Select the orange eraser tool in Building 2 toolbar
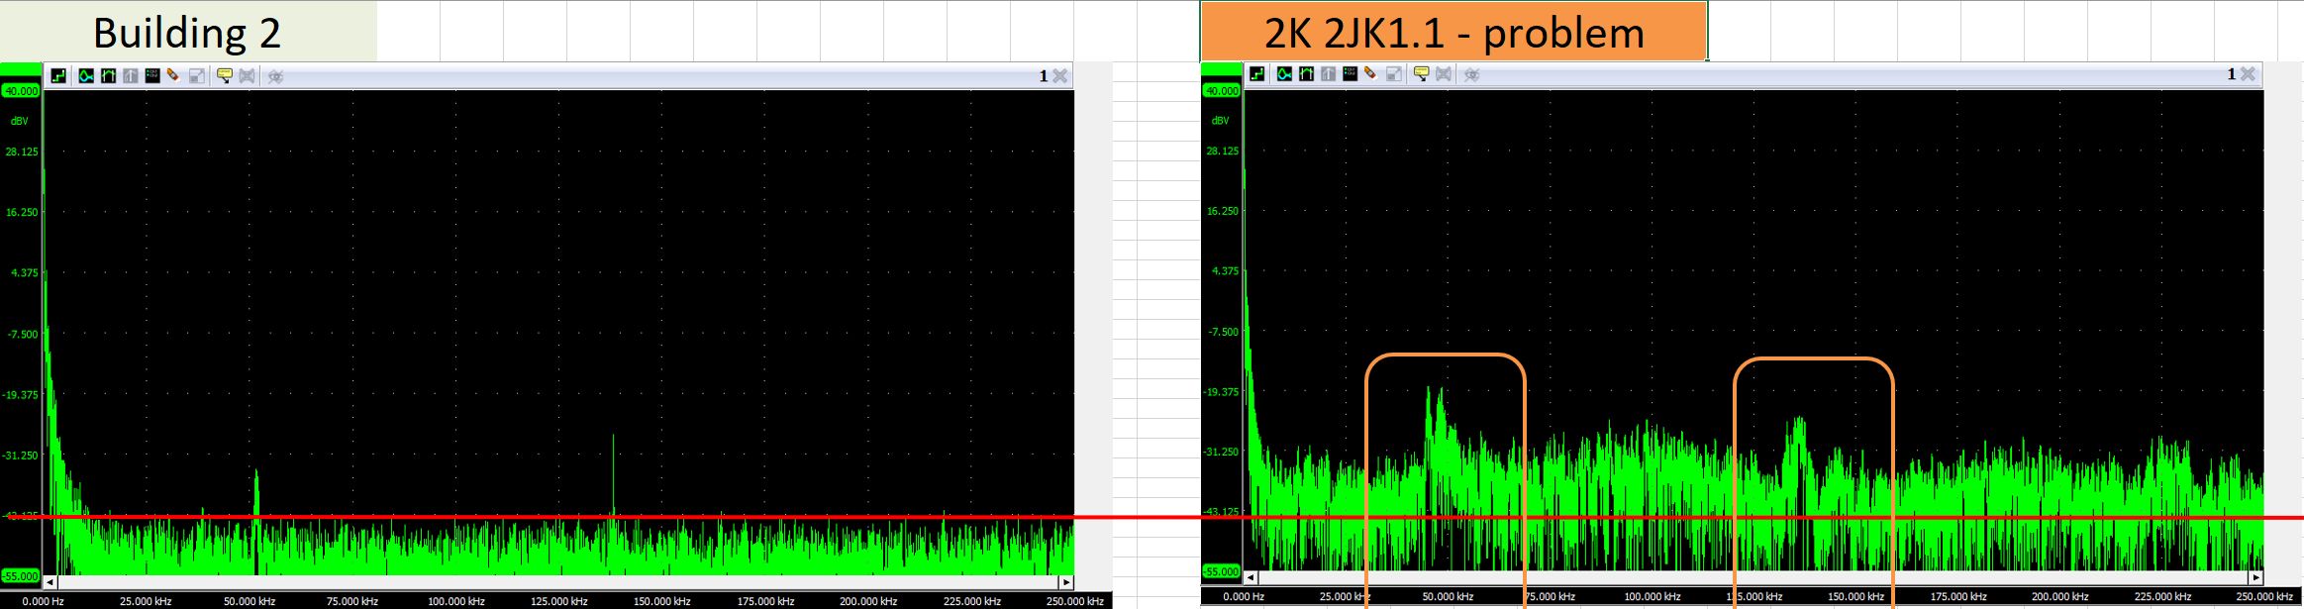 173,76
